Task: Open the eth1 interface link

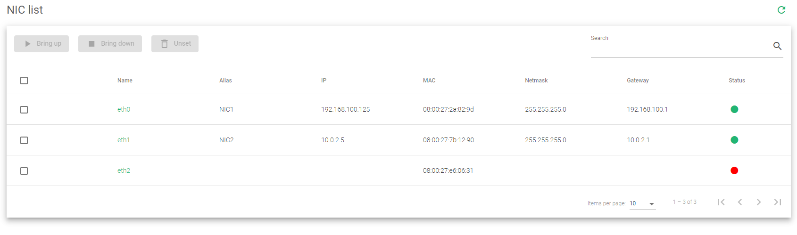Action: 124,140
